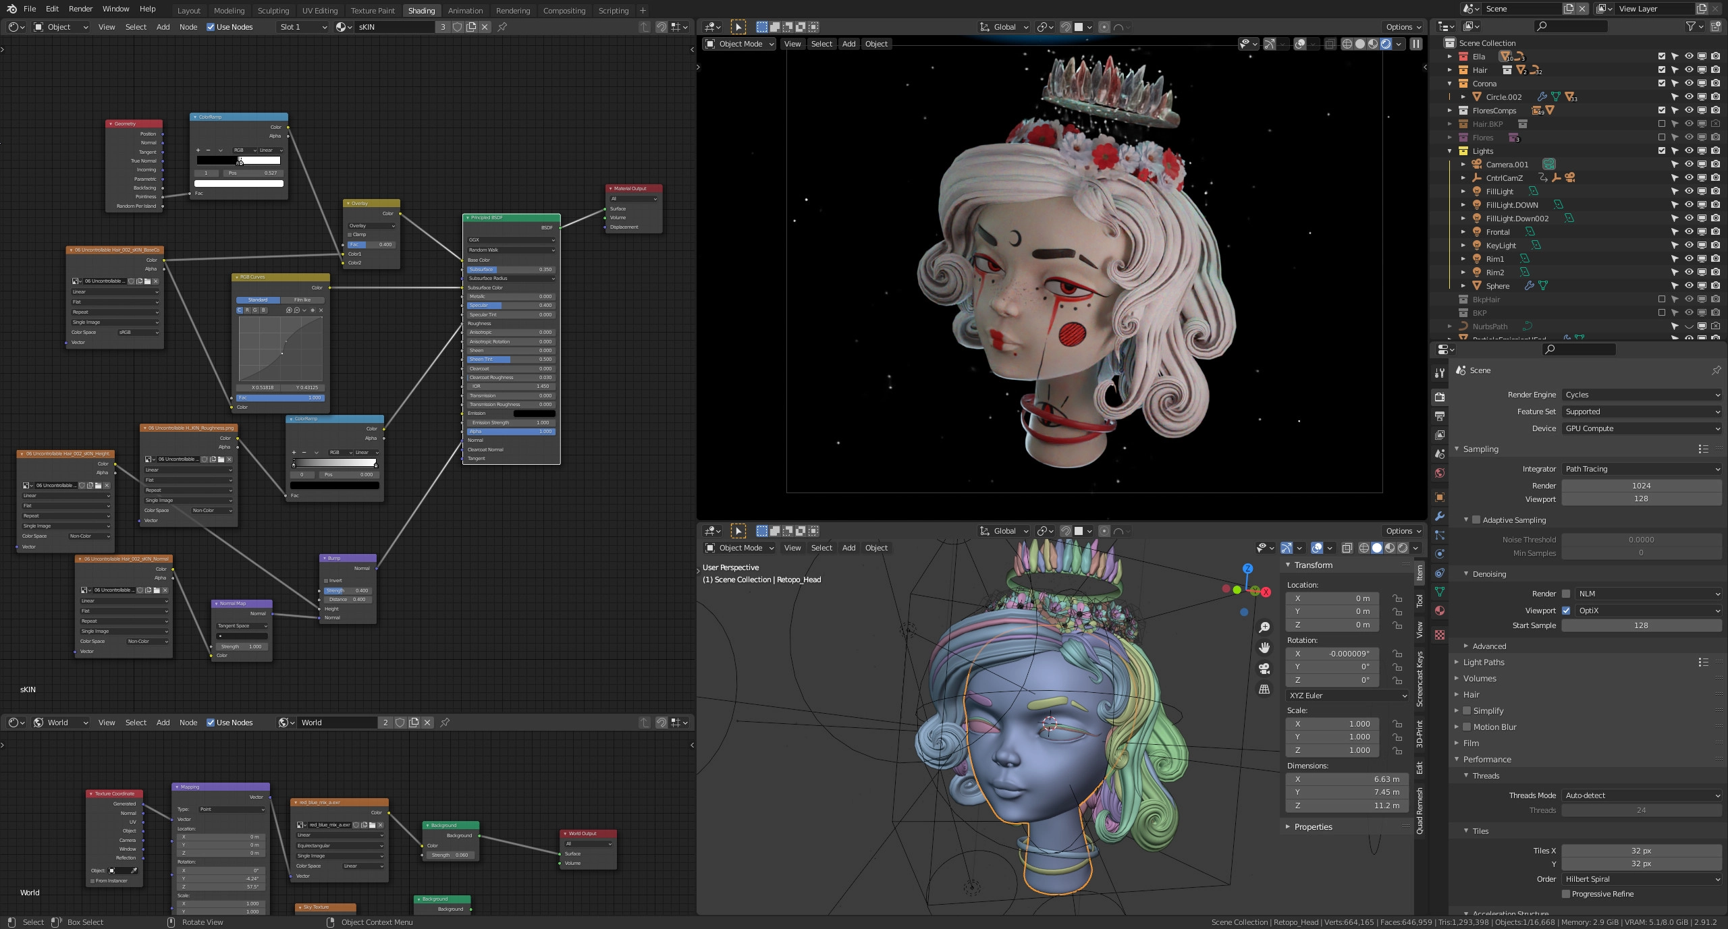The width and height of the screenshot is (1728, 929).
Task: Open the pan hand gizmo in viewport
Action: coord(1264,648)
